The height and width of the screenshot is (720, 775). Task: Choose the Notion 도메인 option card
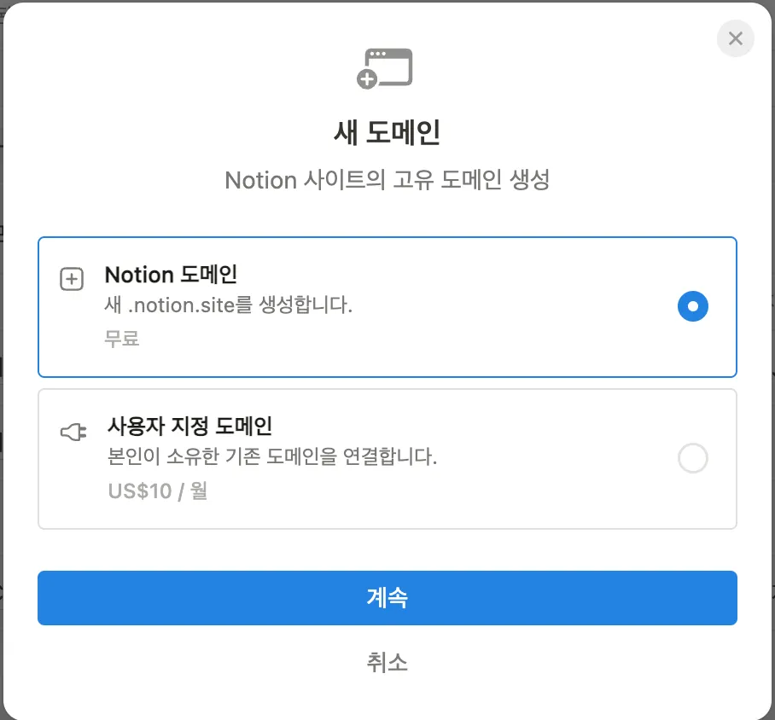coord(512,341)
